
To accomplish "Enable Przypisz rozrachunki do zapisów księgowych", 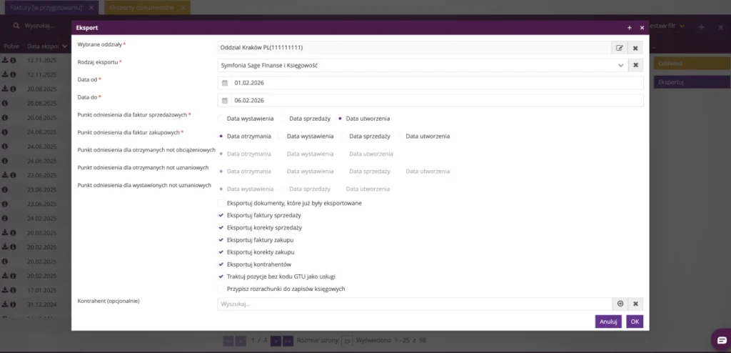I will point(221,289).
